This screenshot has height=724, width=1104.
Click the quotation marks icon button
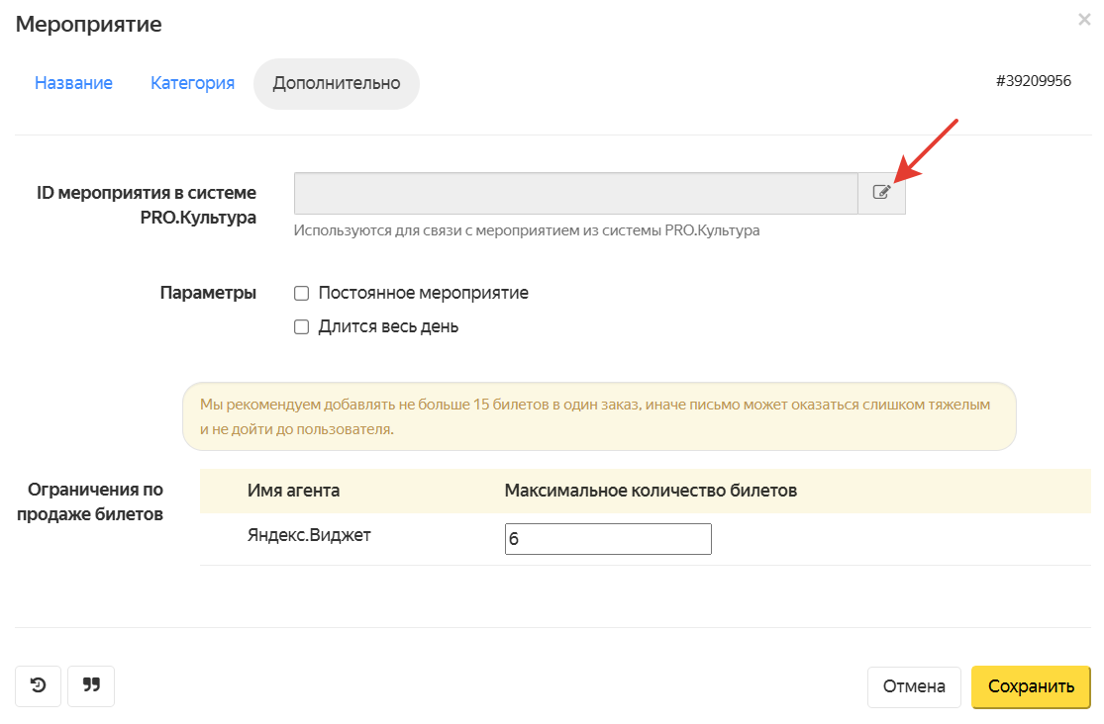click(x=91, y=685)
